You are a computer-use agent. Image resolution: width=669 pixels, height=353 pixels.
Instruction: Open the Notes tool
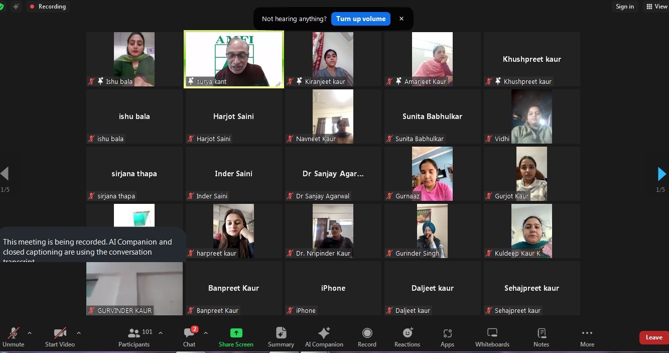pyautogui.click(x=541, y=337)
